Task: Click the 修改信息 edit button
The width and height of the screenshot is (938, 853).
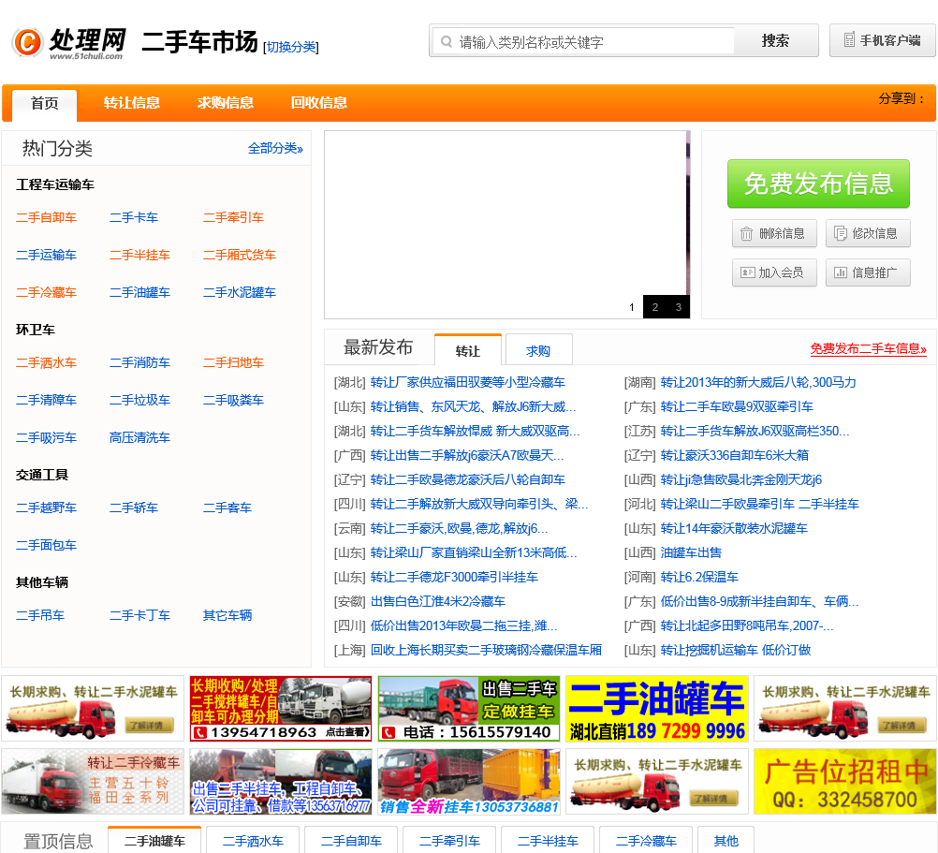Action: 868,233
